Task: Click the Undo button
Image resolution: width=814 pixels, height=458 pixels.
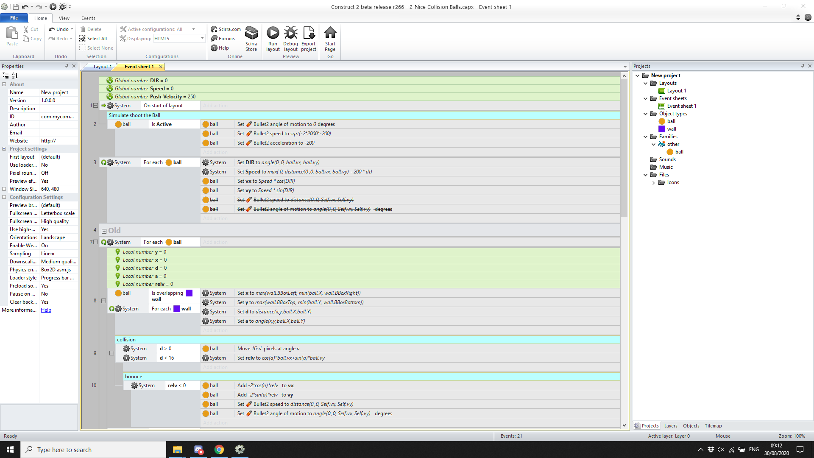Action: 59,29
